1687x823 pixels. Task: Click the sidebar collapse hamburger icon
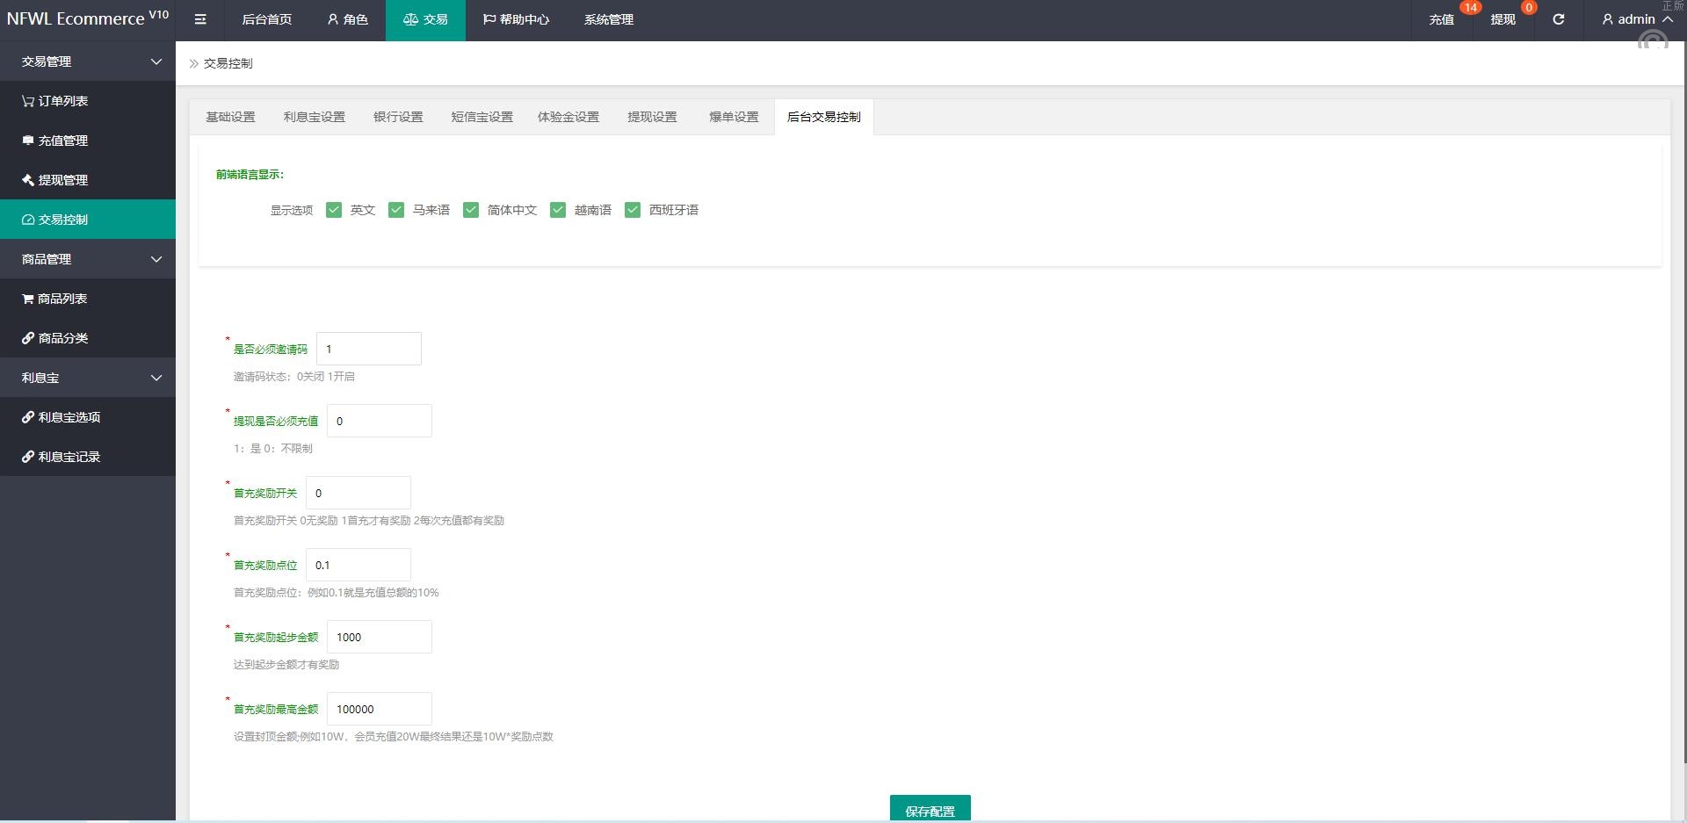(200, 19)
